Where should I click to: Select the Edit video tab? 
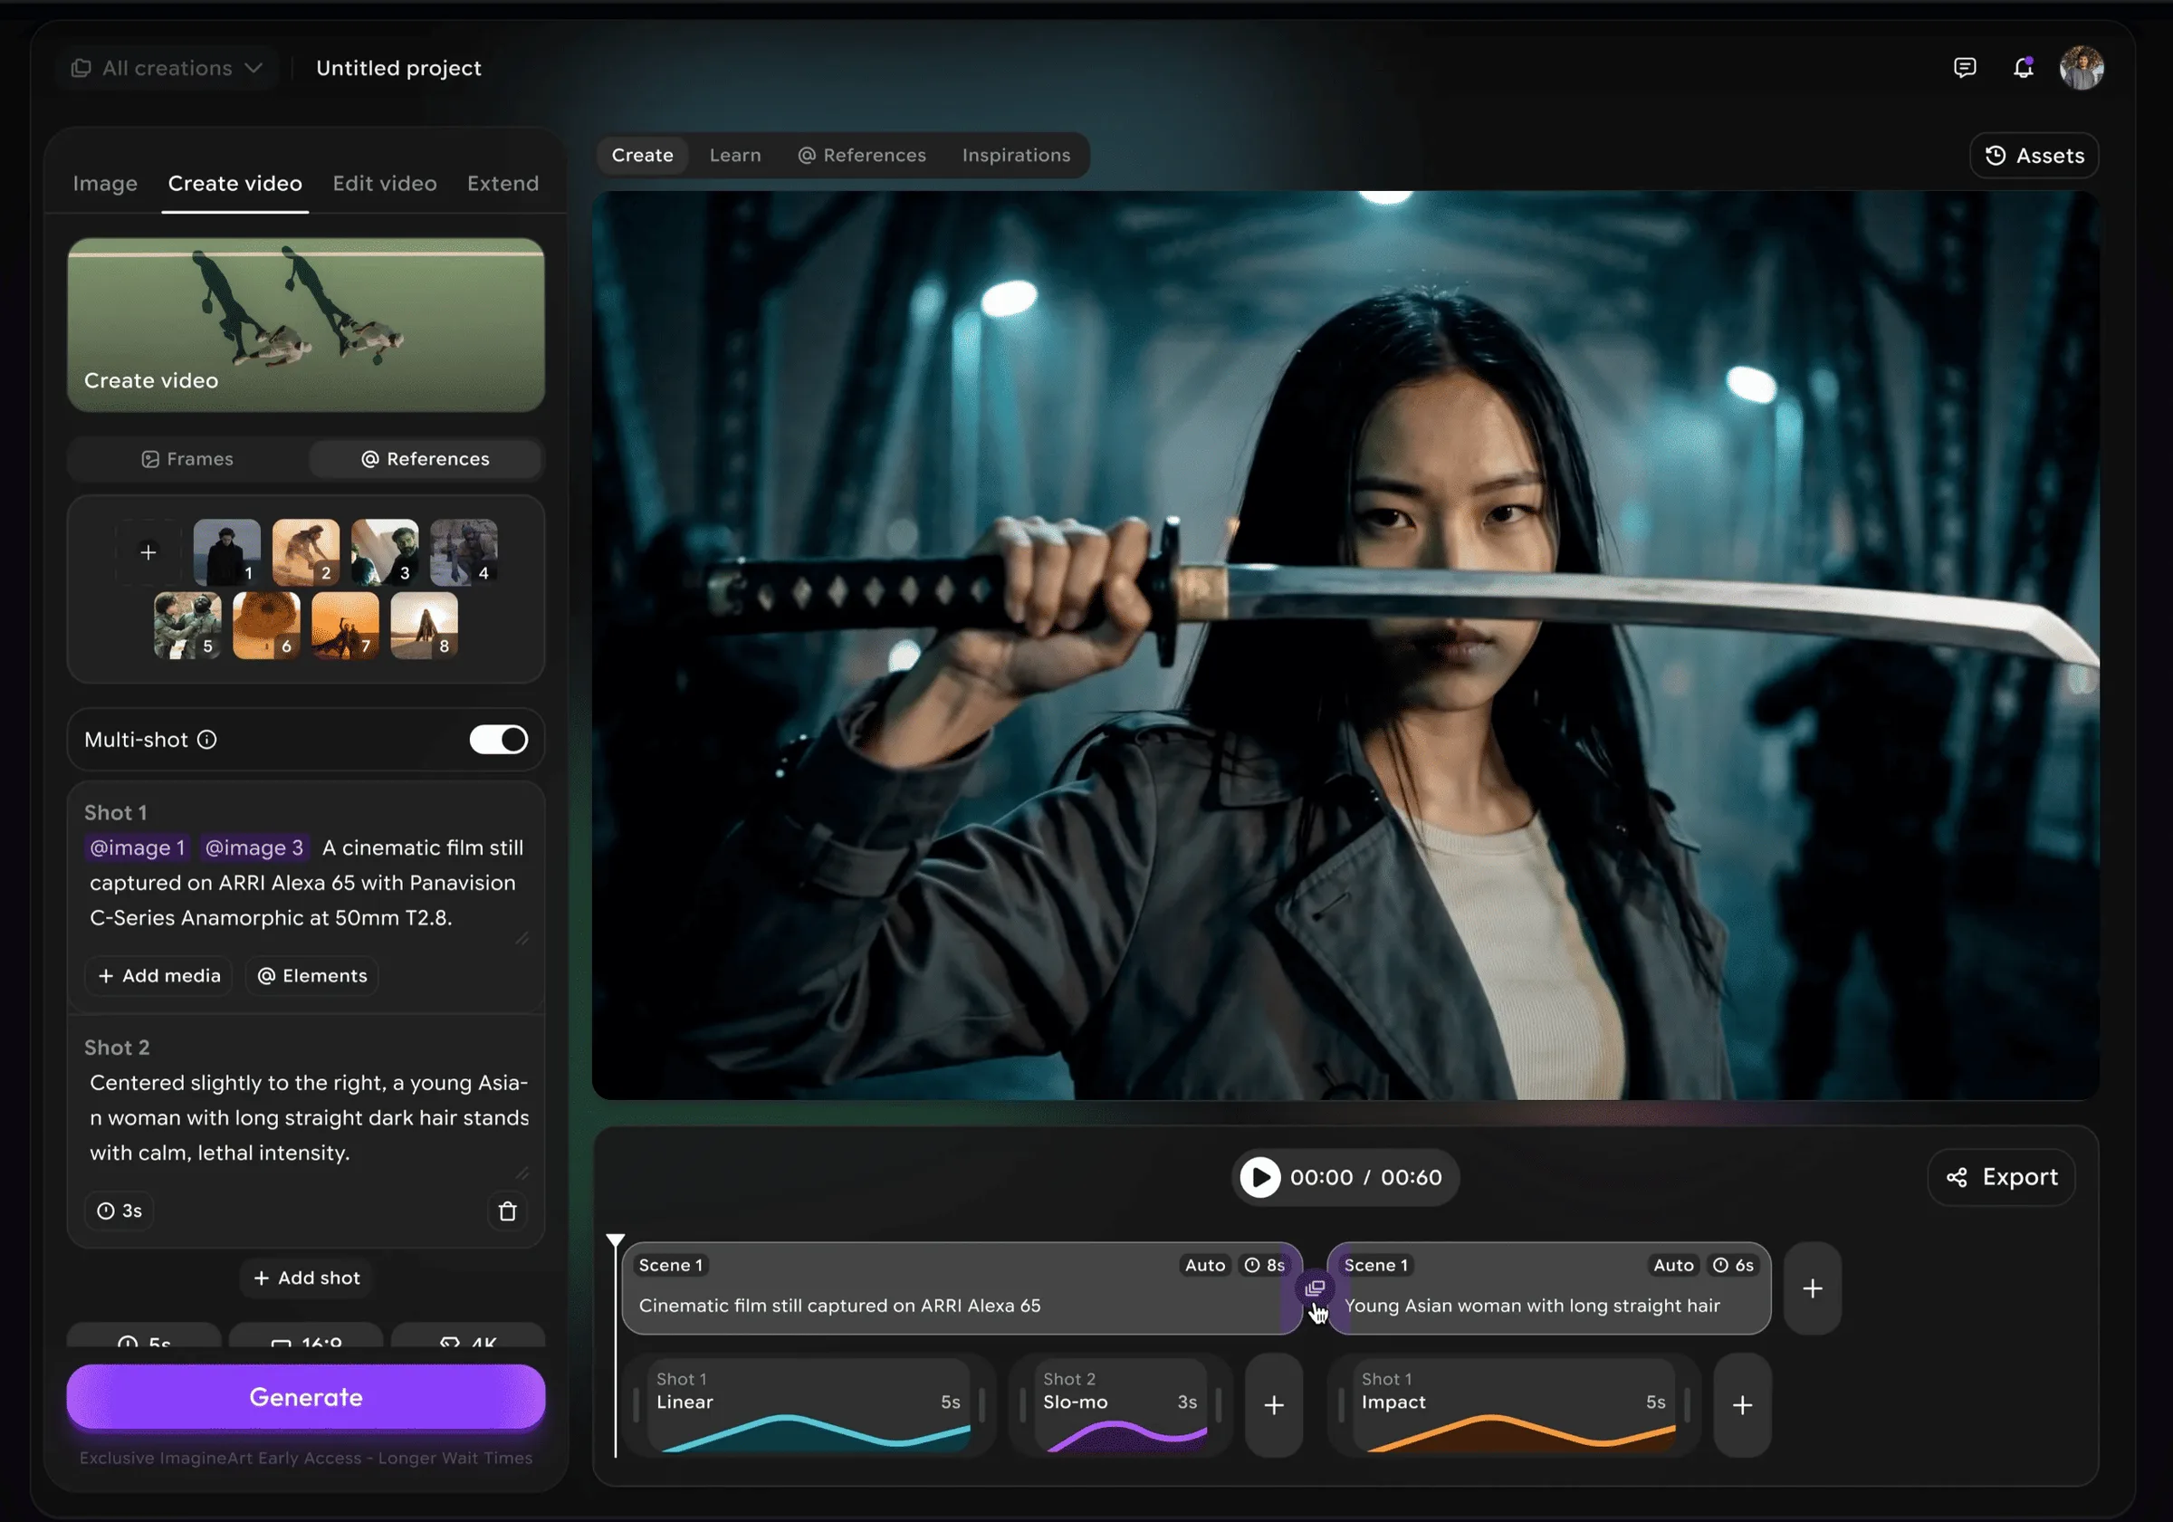pos(384,183)
